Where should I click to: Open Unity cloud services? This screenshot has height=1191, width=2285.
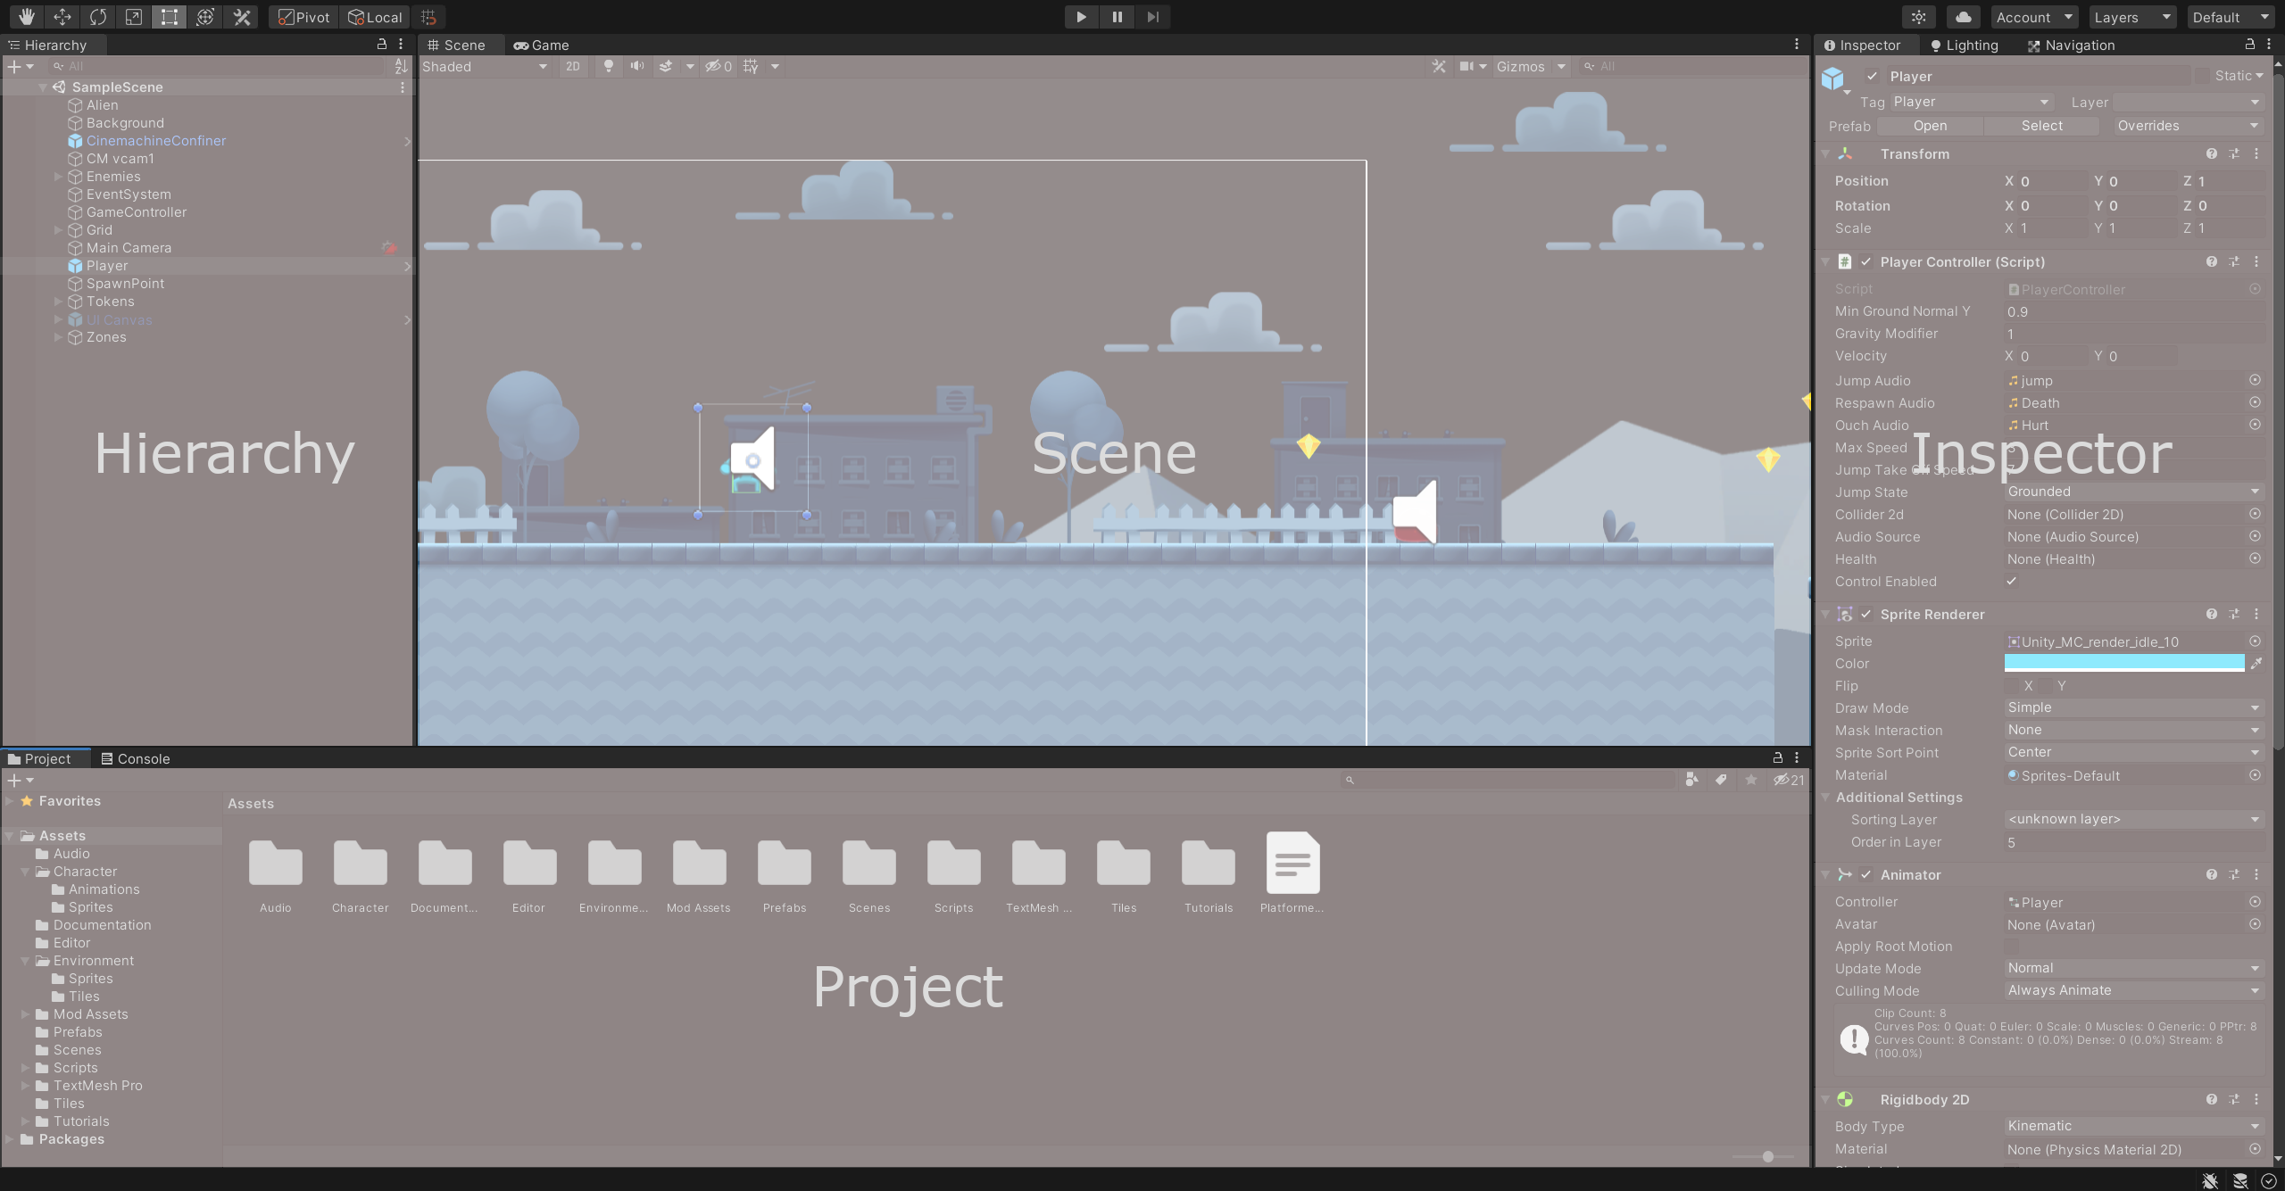[x=1963, y=17]
